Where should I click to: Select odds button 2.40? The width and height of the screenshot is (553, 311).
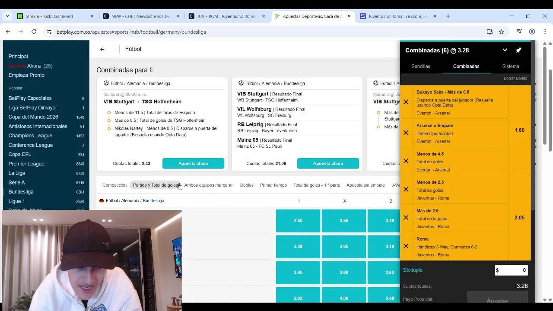pyautogui.click(x=298, y=220)
